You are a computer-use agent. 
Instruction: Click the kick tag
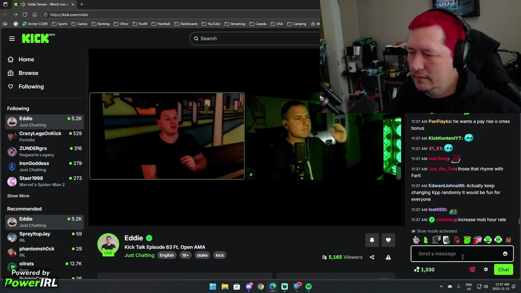pos(220,255)
